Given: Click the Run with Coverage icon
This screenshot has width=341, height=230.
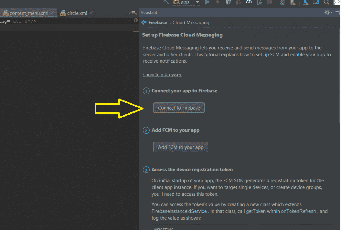Looking at the screenshot, I should (238, 2).
